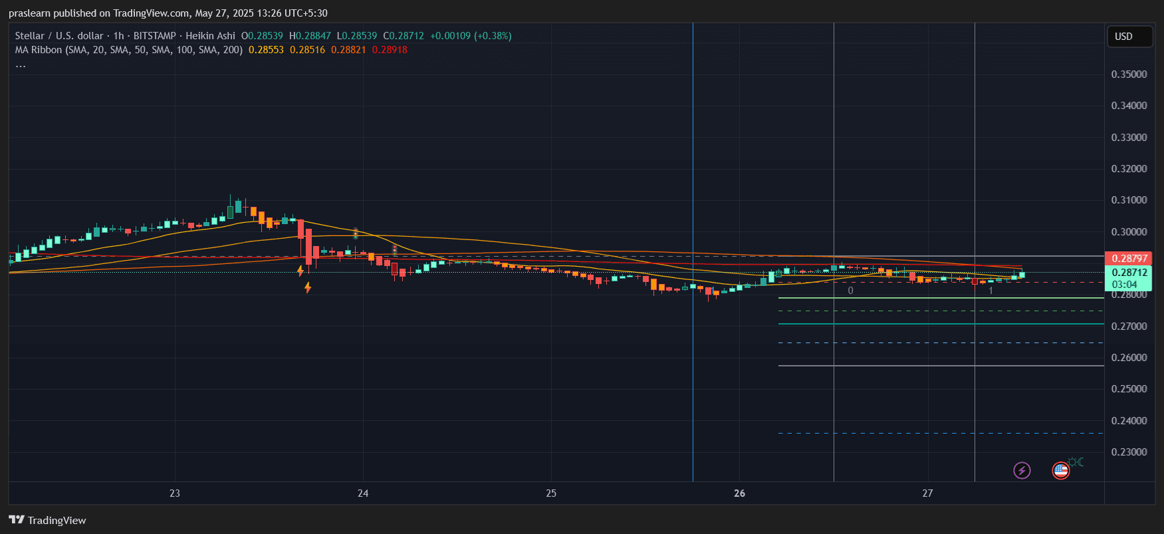Click the 0.32000 price axis tick
The width and height of the screenshot is (1164, 534).
click(x=1129, y=169)
